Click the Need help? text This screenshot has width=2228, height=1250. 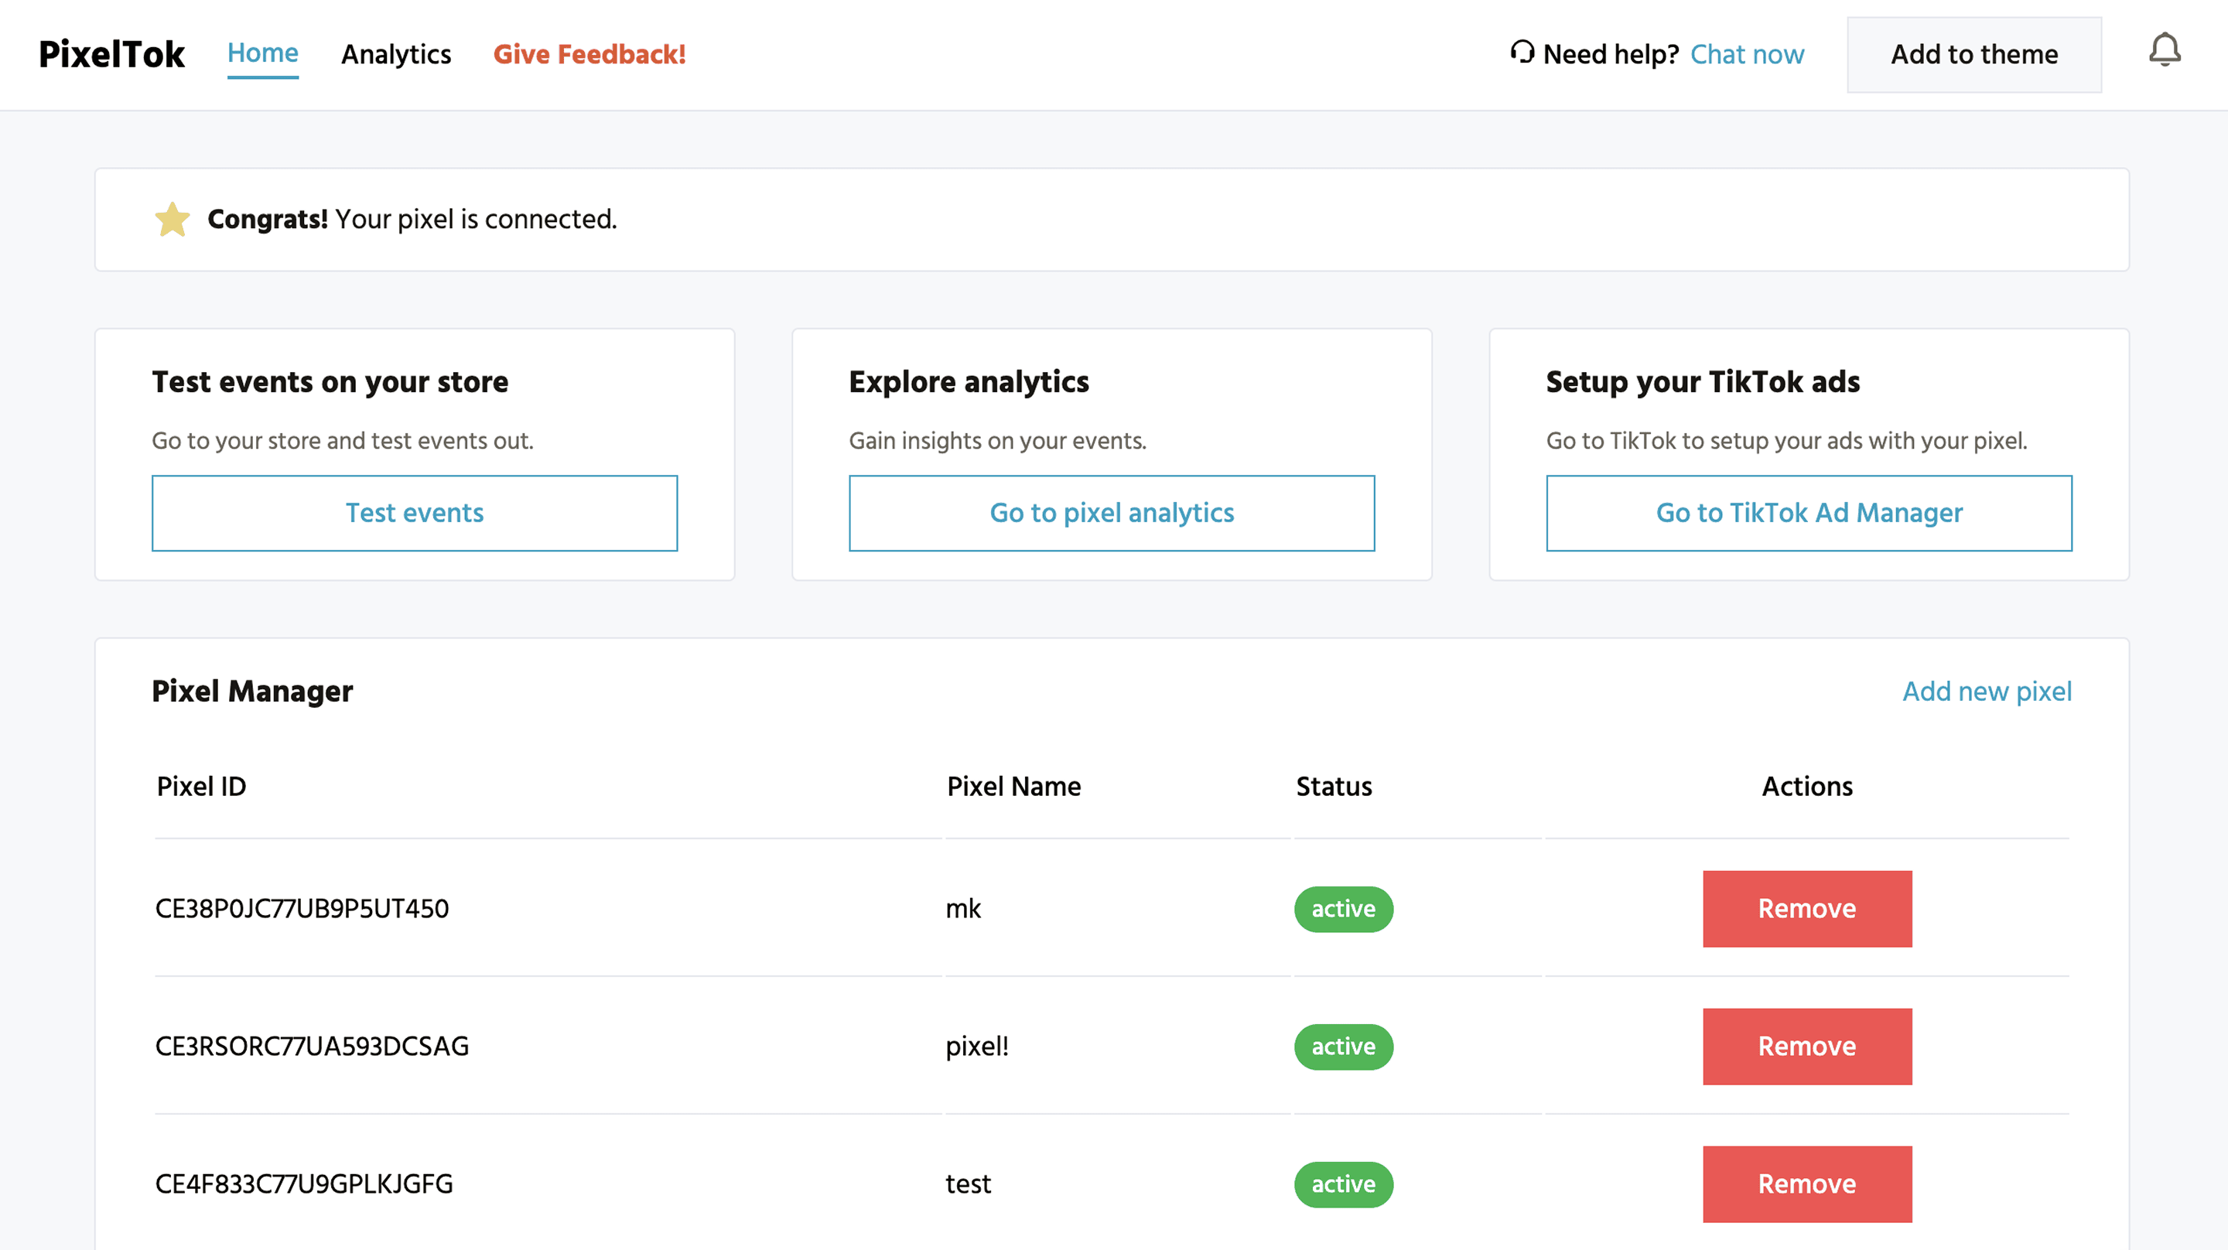1611,54
